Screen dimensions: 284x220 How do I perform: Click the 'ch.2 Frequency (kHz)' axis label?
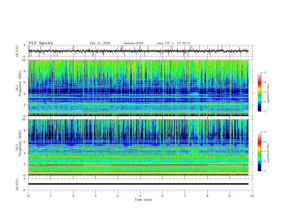[19, 143]
